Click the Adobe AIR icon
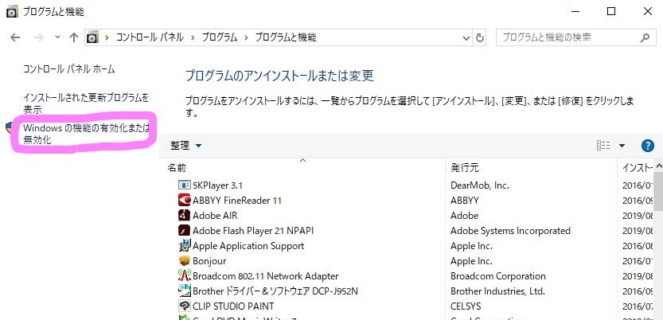The height and width of the screenshot is (320, 663). click(x=185, y=215)
